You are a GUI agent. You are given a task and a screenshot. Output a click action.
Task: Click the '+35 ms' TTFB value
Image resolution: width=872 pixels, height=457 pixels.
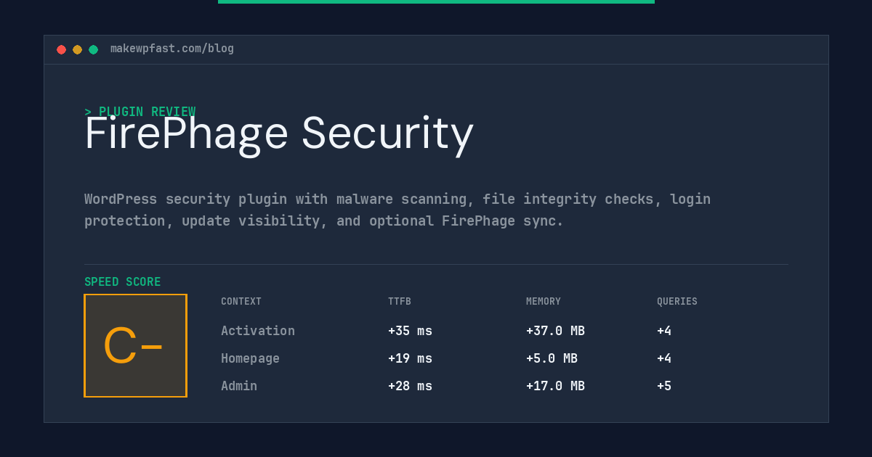410,331
